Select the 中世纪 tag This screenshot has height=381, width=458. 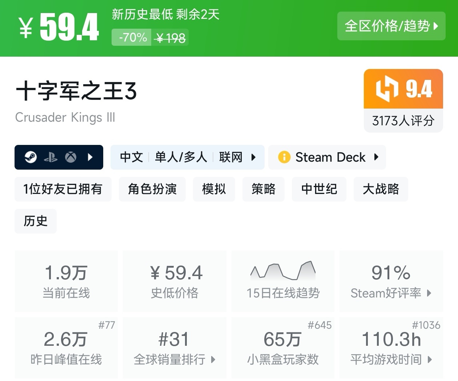click(x=319, y=189)
